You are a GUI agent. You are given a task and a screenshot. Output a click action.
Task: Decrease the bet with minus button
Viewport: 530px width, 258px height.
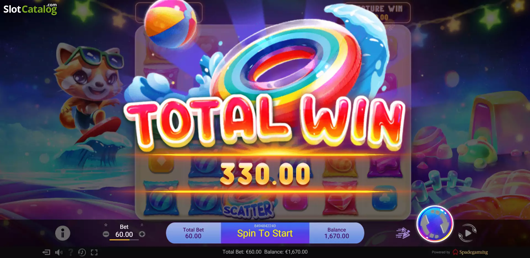click(x=106, y=234)
